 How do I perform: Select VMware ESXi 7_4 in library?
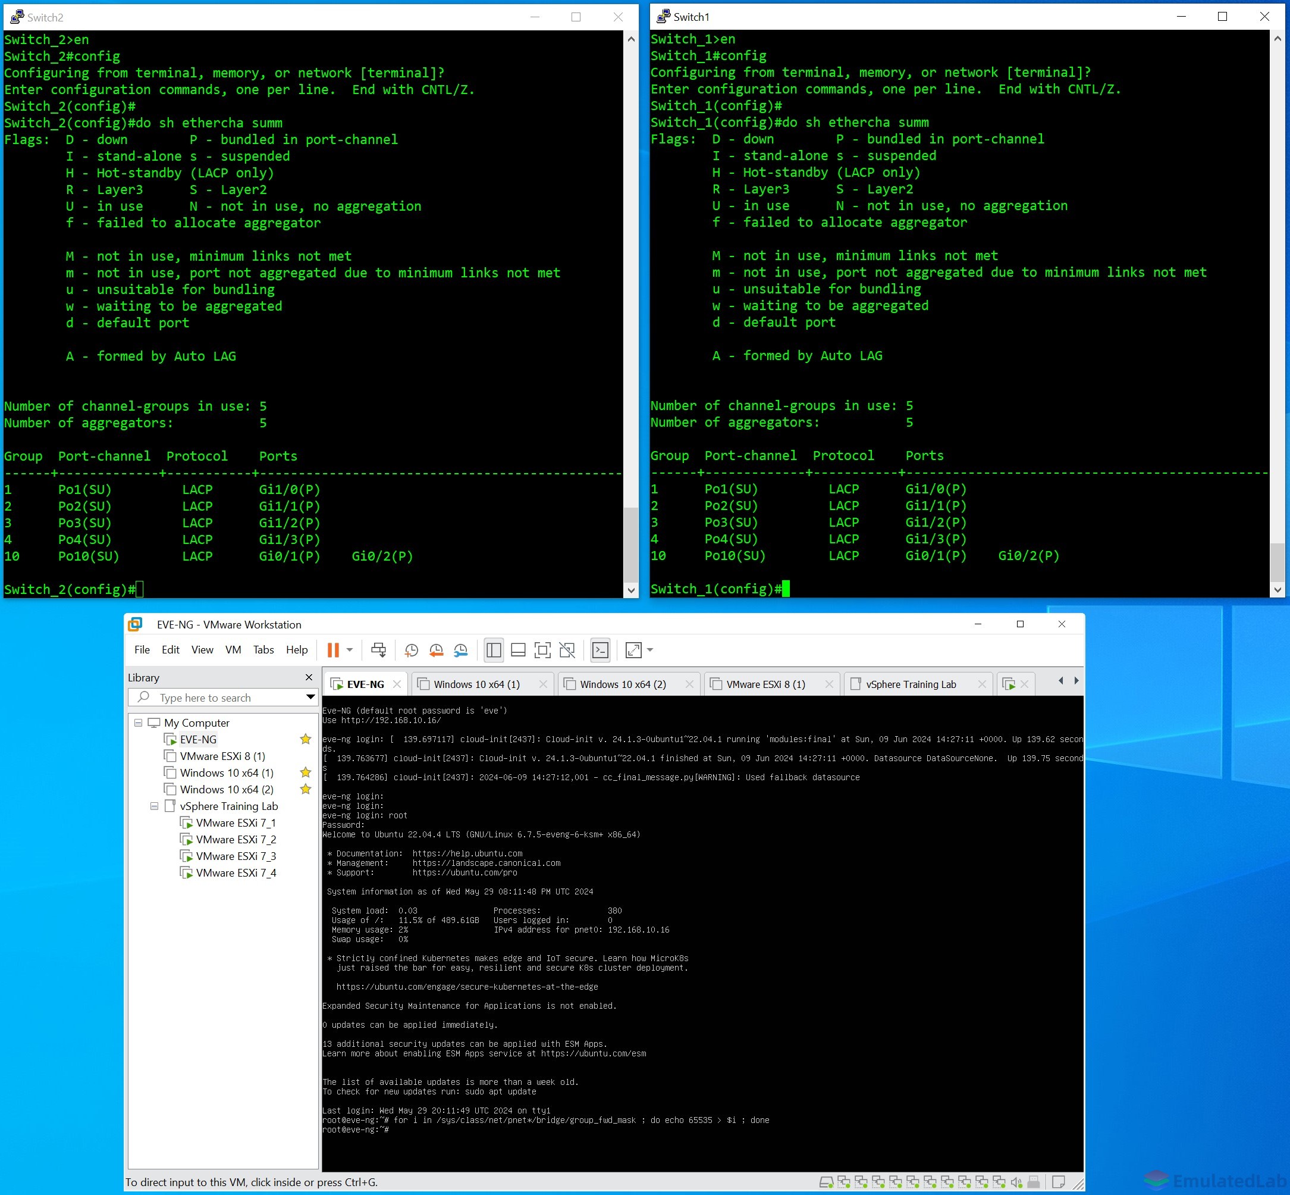236,873
